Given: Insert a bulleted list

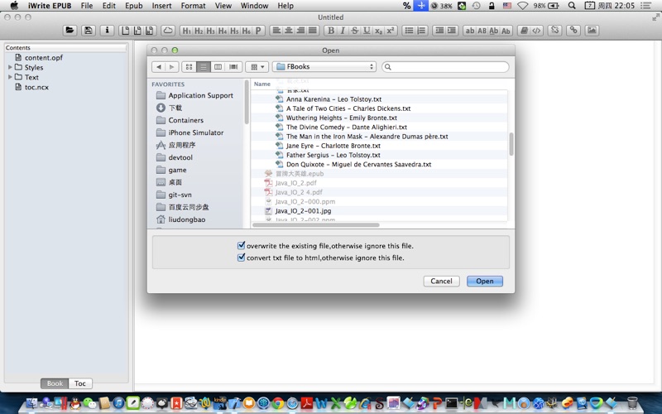Looking at the screenshot, I should click(x=409, y=31).
